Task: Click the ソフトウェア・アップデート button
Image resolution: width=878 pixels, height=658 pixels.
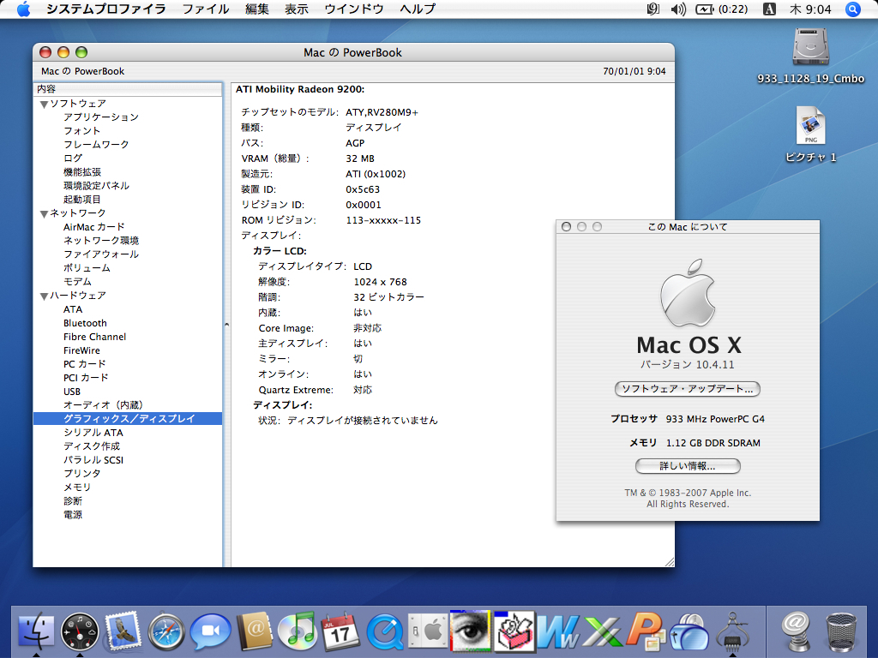Action: [688, 389]
